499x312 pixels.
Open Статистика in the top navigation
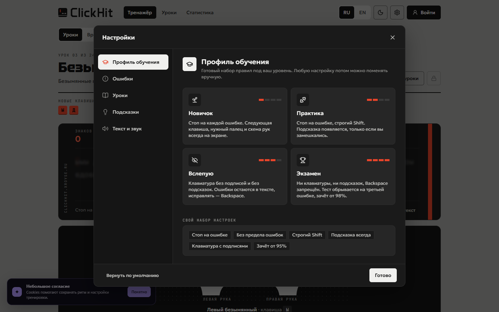(200, 12)
